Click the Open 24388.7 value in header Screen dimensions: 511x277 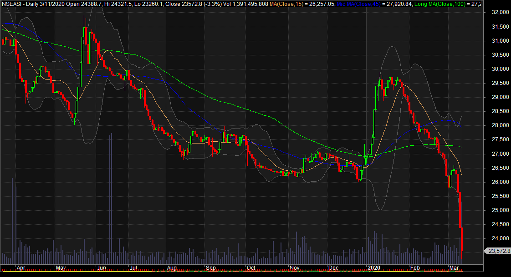pyautogui.click(x=85, y=4)
